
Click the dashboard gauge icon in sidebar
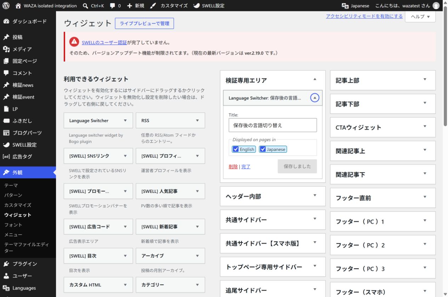6,21
